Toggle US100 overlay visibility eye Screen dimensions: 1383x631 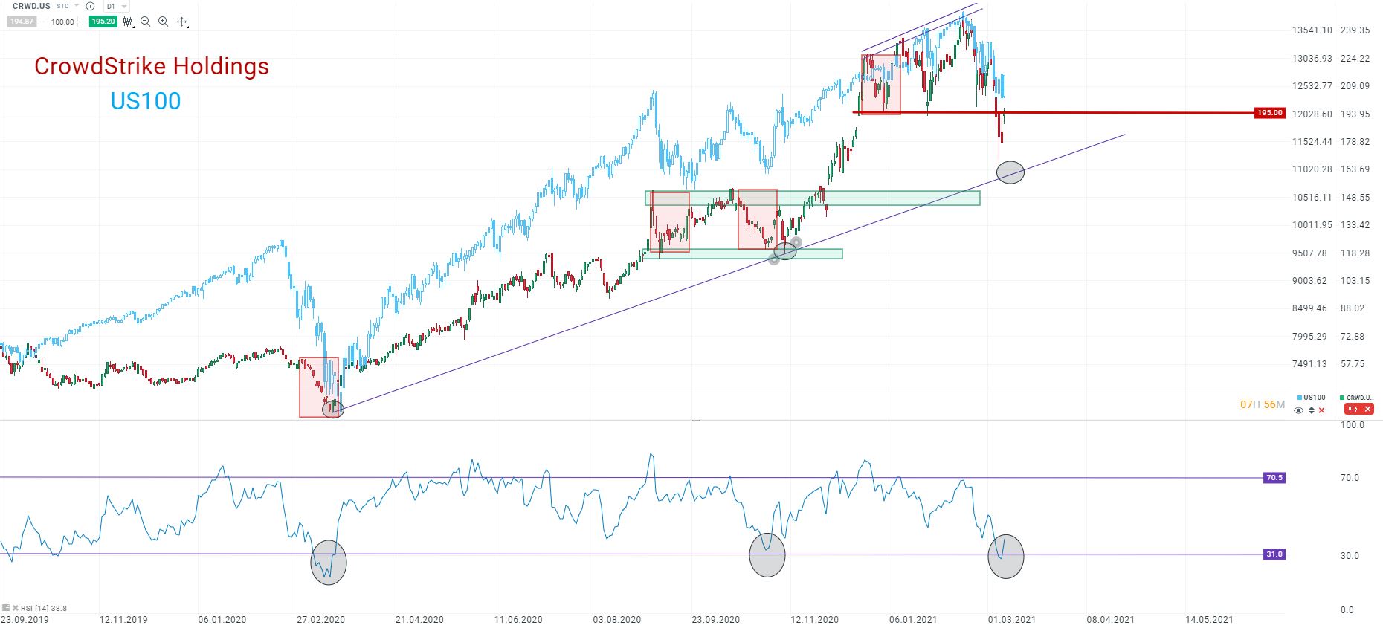[x=1298, y=410]
